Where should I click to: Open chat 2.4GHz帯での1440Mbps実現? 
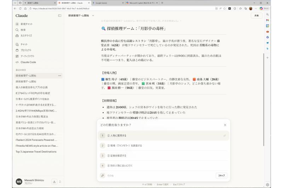click(x=36, y=111)
